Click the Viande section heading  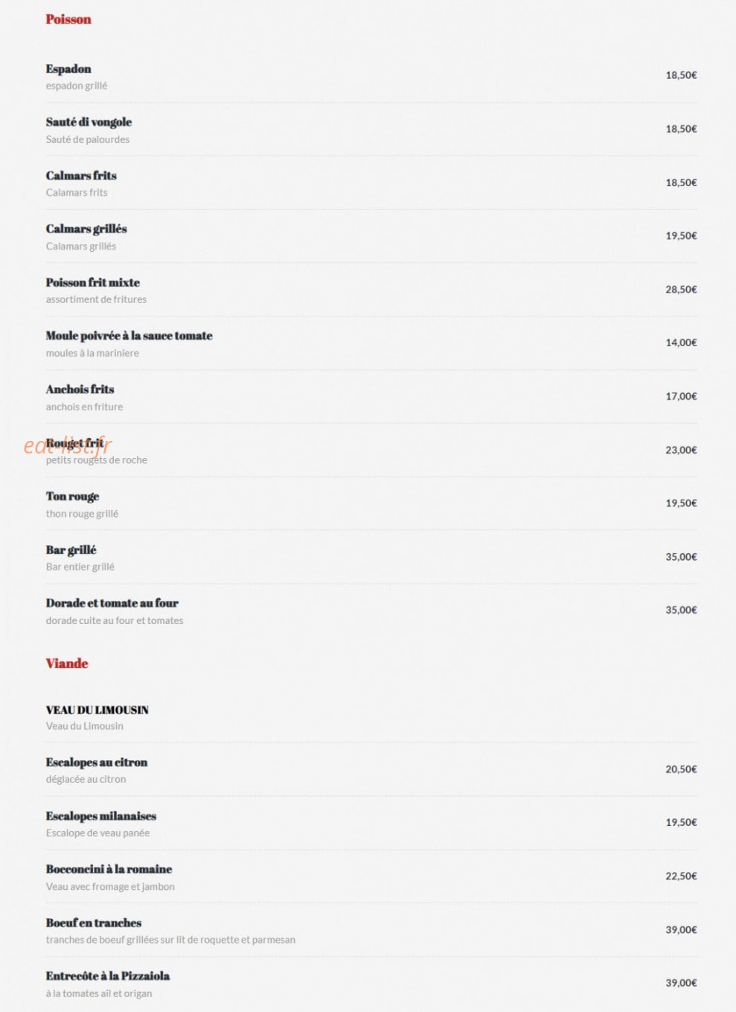[67, 663]
